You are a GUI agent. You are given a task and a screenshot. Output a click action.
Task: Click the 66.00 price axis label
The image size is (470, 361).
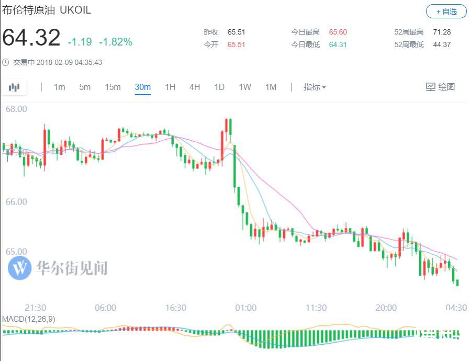[x=16, y=201]
